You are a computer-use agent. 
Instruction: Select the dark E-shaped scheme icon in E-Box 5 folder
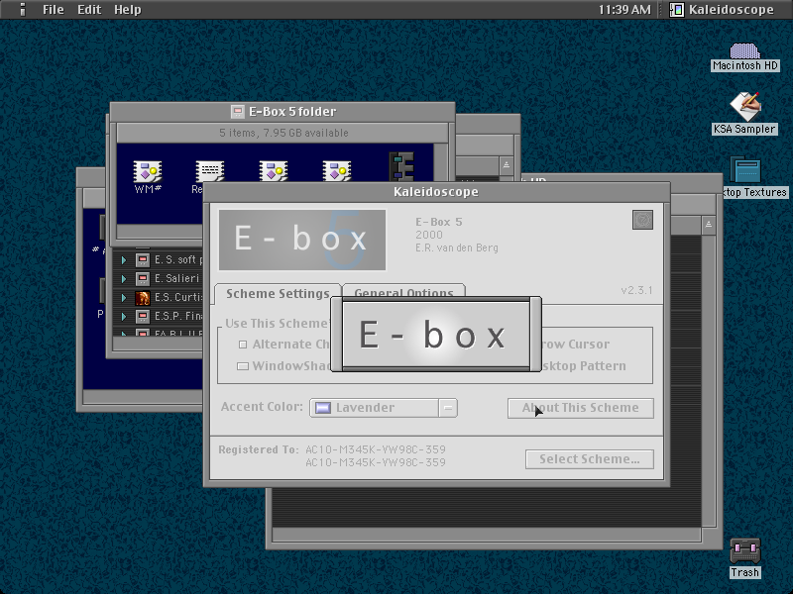point(401,166)
